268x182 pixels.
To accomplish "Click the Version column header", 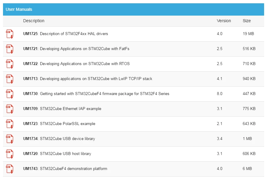I will (x=224, y=21).
